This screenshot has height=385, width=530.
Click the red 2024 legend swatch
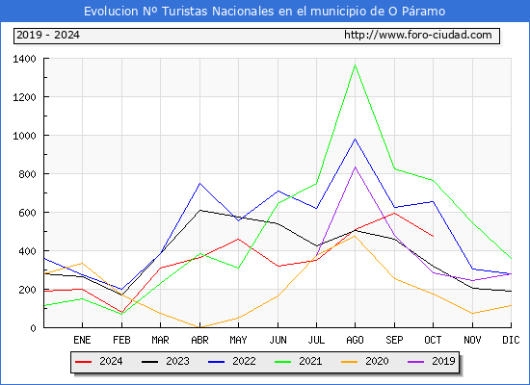(x=83, y=362)
